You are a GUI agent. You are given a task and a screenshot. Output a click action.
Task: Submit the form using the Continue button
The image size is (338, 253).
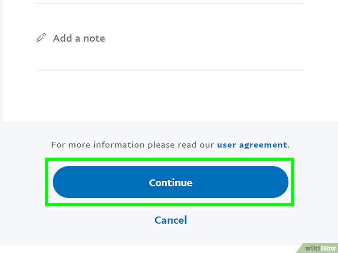[170, 182]
